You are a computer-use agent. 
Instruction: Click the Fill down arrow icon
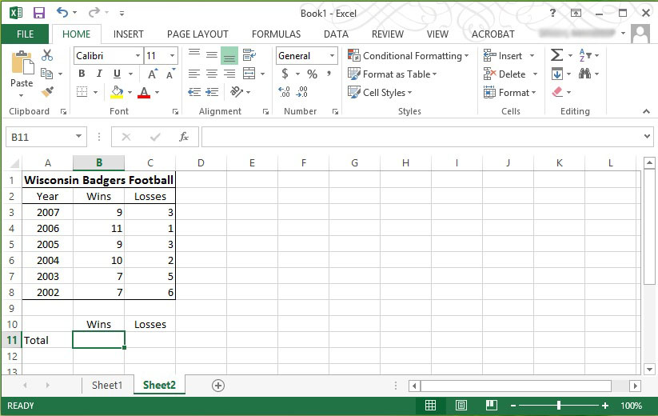pyautogui.click(x=557, y=74)
